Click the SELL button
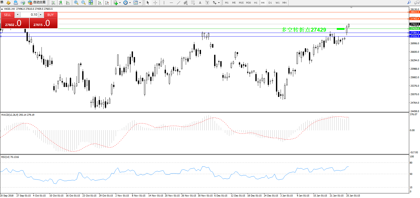The image size is (420, 198). (7, 15)
